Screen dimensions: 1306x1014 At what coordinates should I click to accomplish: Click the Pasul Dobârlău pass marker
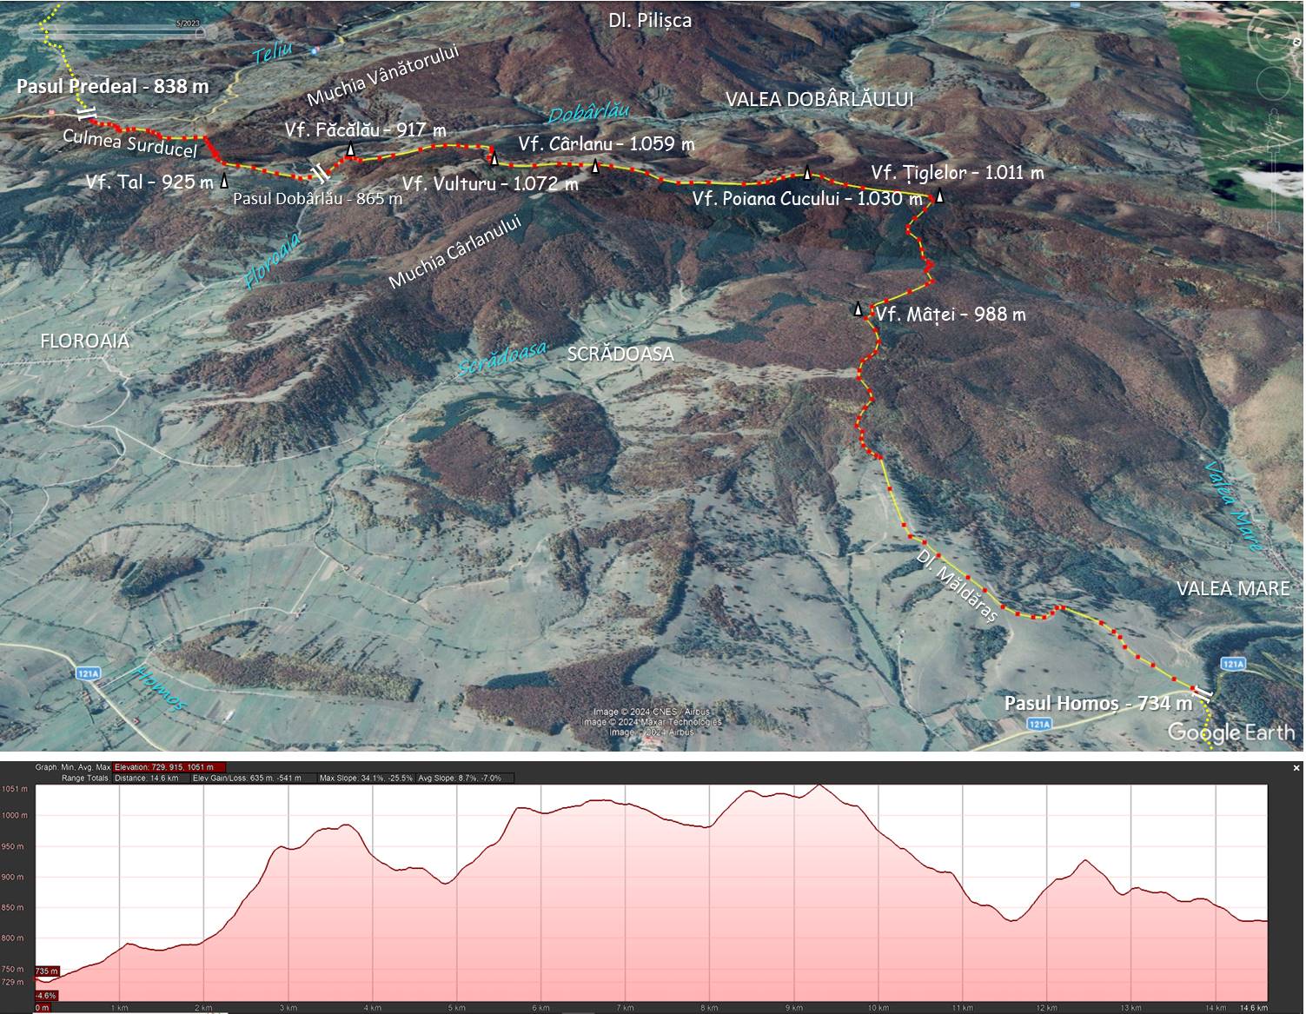click(x=322, y=172)
